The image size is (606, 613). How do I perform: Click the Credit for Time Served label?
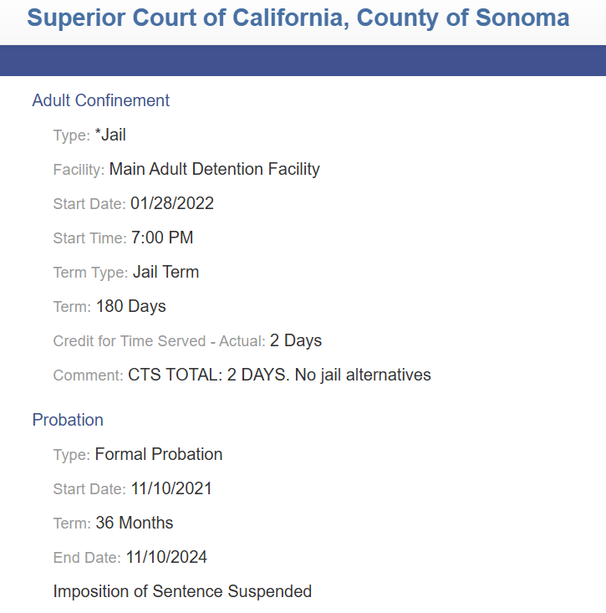[x=159, y=341]
